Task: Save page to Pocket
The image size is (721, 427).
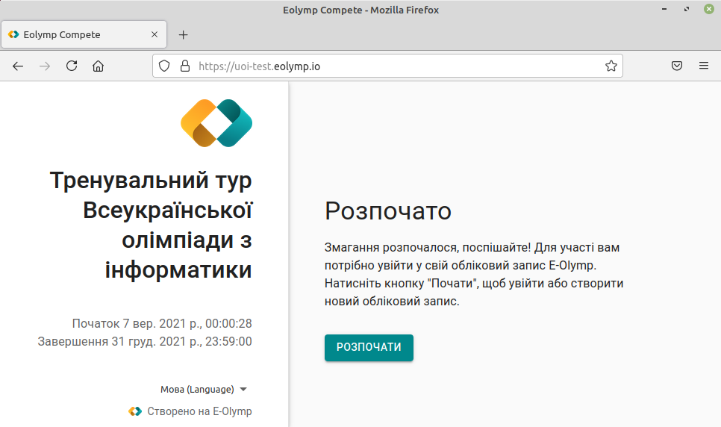Action: pos(677,66)
